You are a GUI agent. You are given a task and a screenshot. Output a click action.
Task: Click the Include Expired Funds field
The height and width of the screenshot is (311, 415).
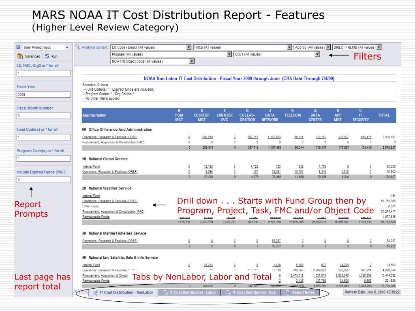44,180
